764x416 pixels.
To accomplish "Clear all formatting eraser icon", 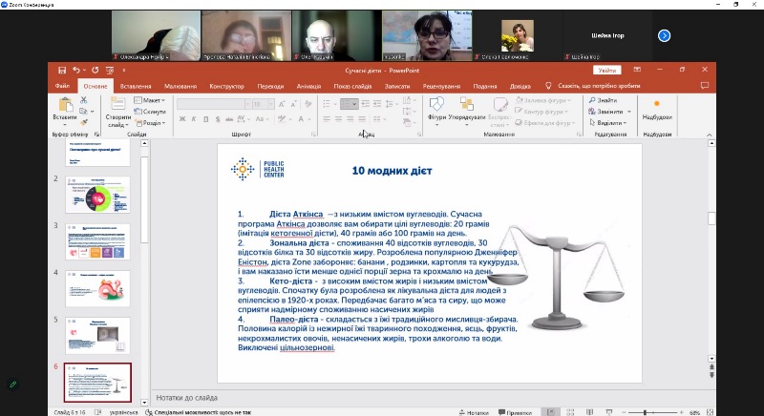I will [x=308, y=104].
